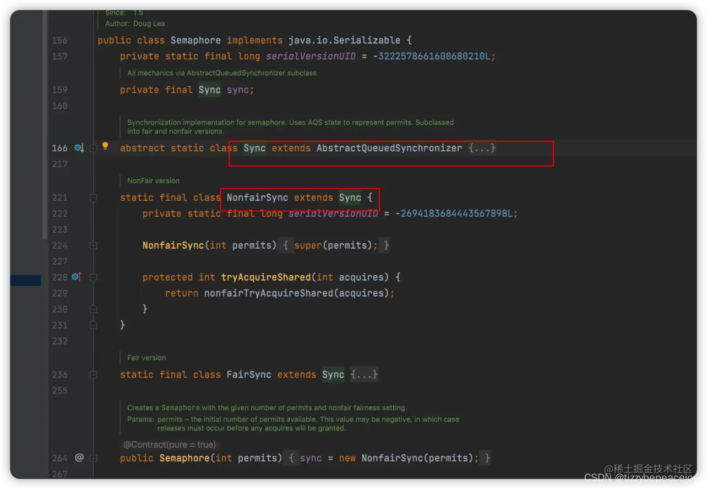Click the fold end marker on line 230
Screen dimensions: 707x489
pyautogui.click(x=94, y=309)
